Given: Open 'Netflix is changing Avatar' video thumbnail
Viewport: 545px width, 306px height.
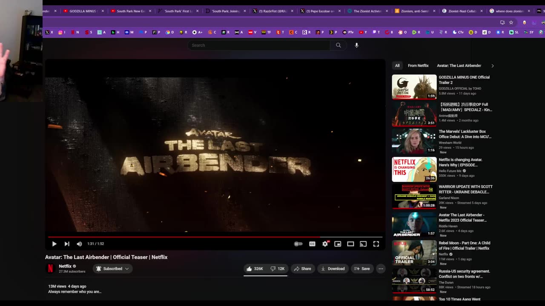Looking at the screenshot, I should point(414,170).
